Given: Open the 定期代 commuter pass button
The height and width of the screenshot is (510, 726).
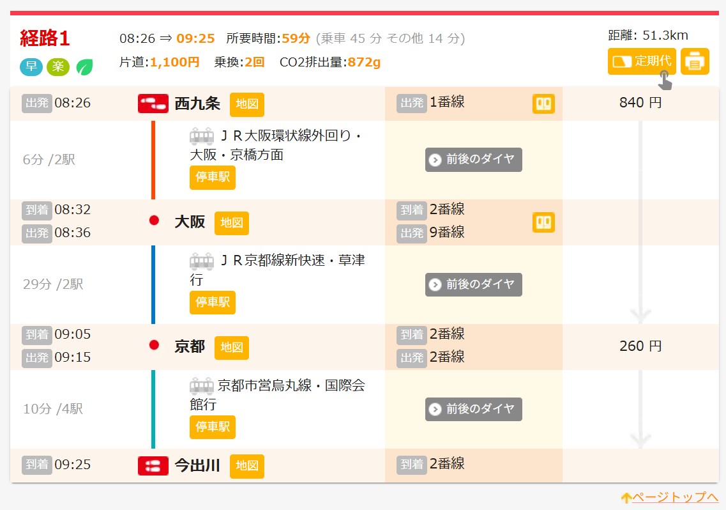Looking at the screenshot, I should (x=641, y=61).
